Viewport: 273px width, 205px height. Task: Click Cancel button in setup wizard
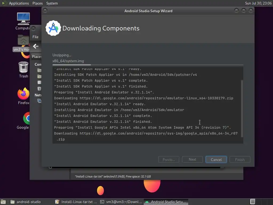216,160
